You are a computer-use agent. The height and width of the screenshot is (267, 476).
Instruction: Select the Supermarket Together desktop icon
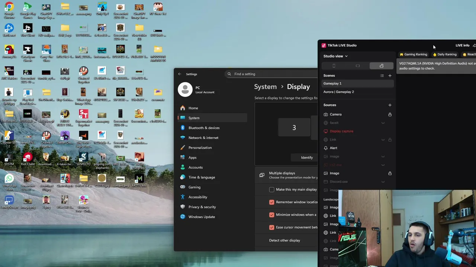pos(83,118)
